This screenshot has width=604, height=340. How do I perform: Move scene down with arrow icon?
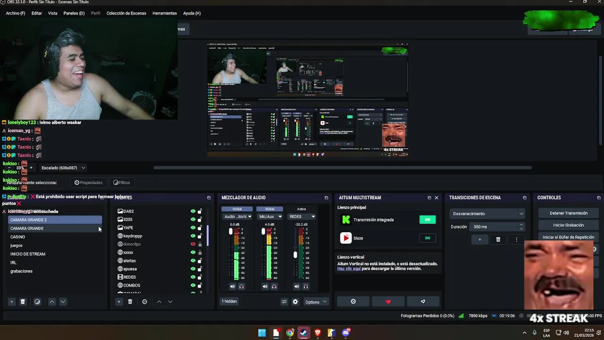63,302
